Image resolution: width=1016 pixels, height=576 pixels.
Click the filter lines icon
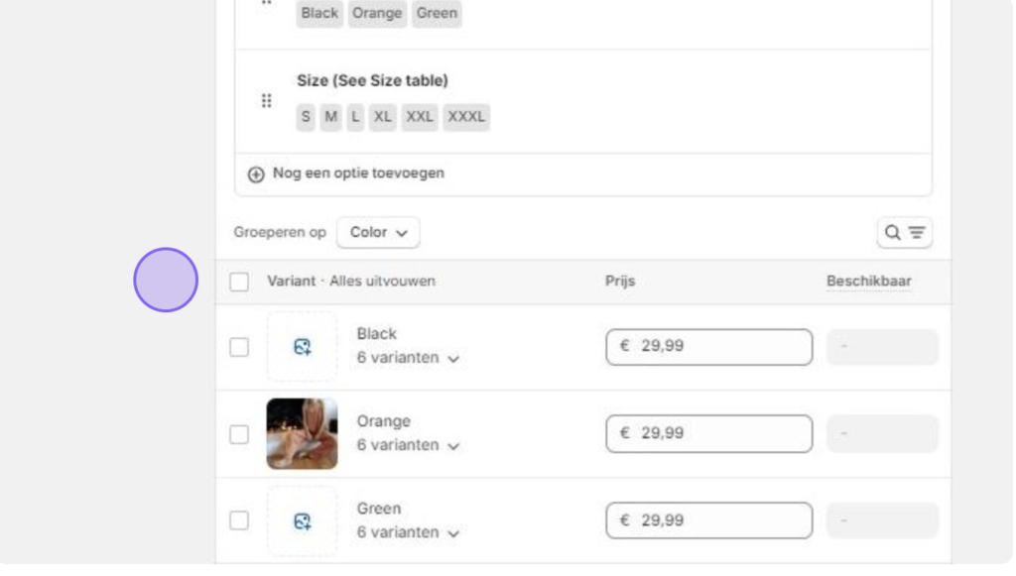click(x=916, y=232)
